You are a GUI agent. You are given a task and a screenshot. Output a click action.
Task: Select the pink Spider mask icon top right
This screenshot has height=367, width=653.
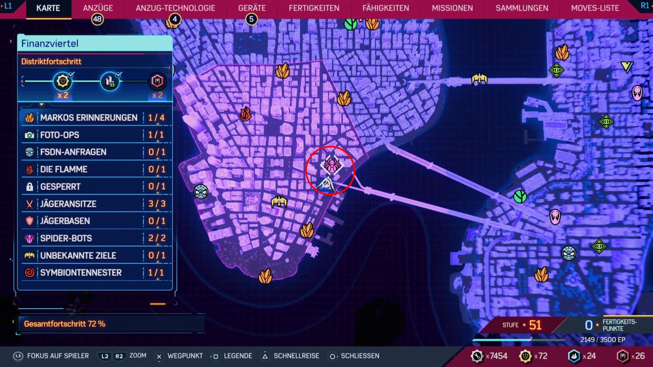(637, 93)
